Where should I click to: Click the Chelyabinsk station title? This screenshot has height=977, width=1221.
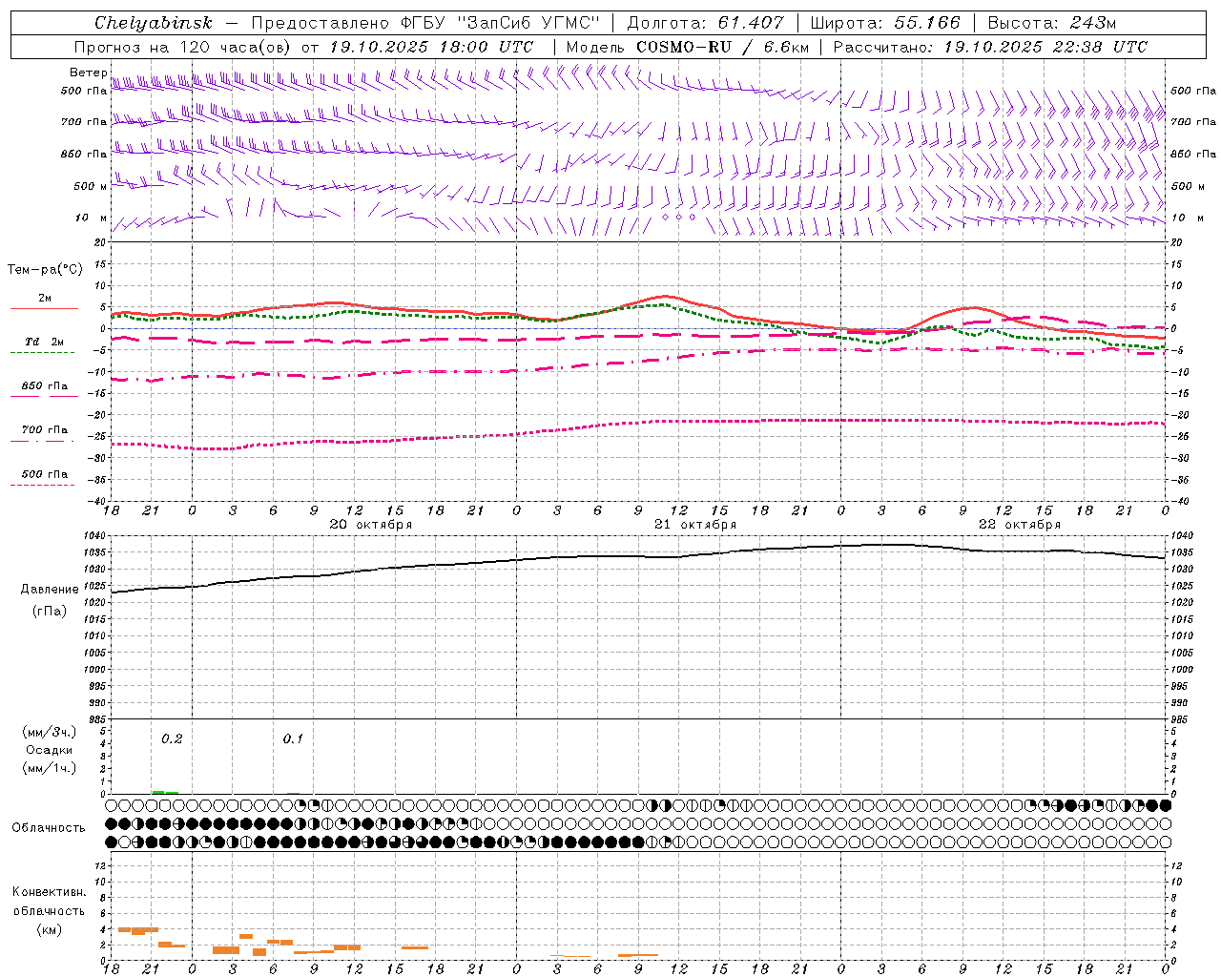[154, 23]
